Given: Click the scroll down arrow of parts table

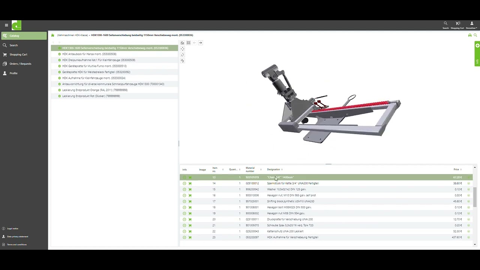Looking at the screenshot, I should 475,244.
